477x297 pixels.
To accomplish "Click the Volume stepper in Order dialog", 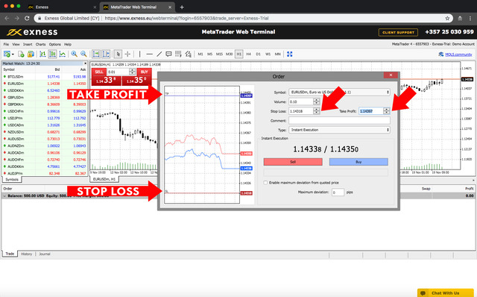I will pos(316,101).
